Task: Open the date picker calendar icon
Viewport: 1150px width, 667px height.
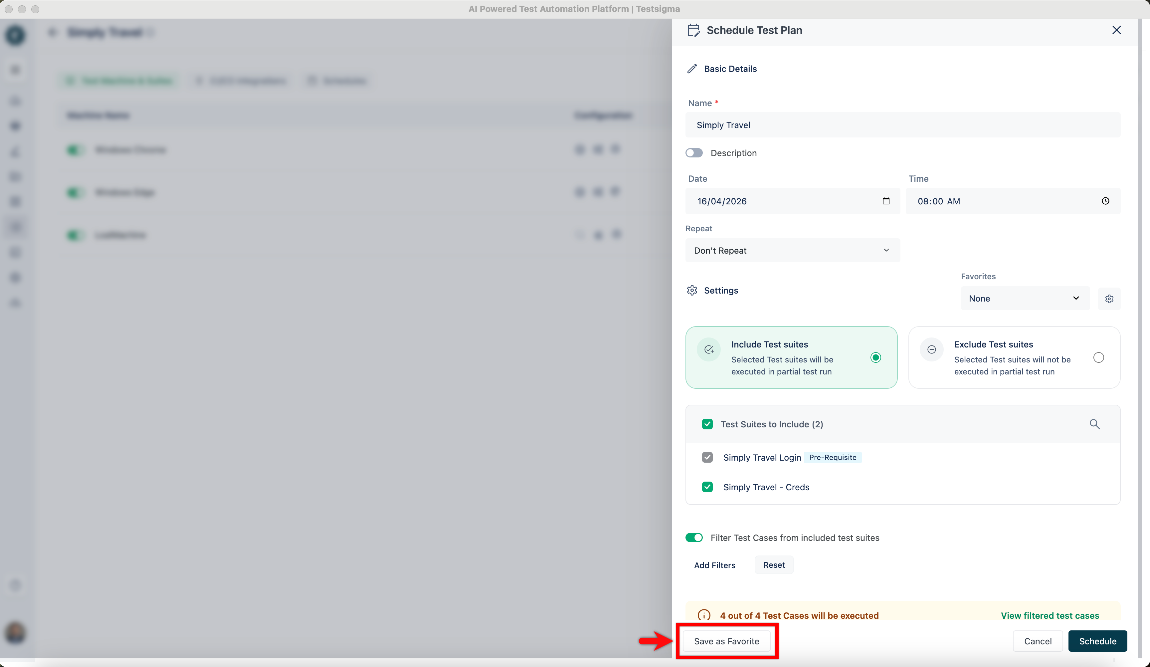Action: 886,201
